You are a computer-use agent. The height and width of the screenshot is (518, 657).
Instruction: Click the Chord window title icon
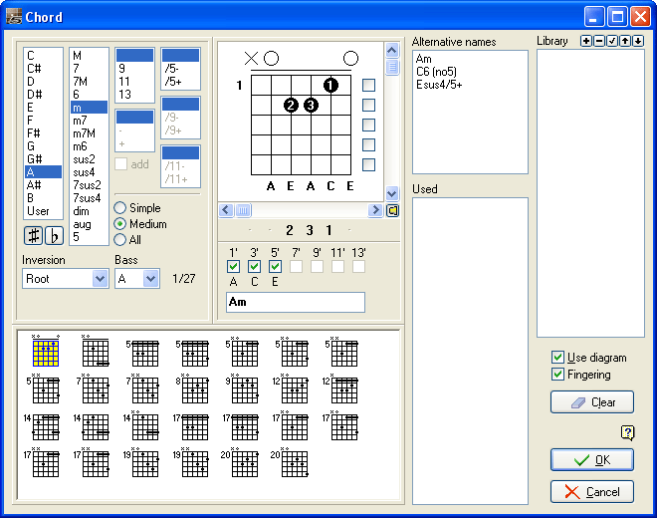tap(14, 17)
